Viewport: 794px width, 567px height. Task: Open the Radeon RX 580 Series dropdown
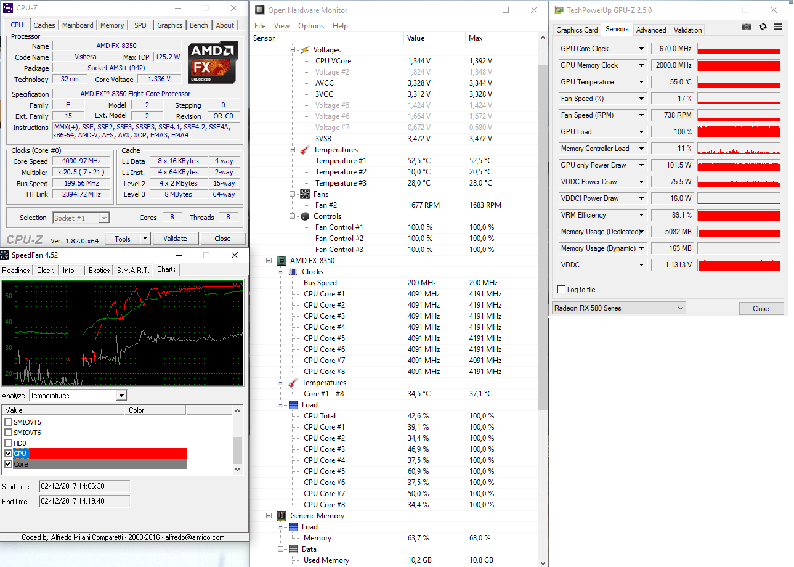(619, 308)
